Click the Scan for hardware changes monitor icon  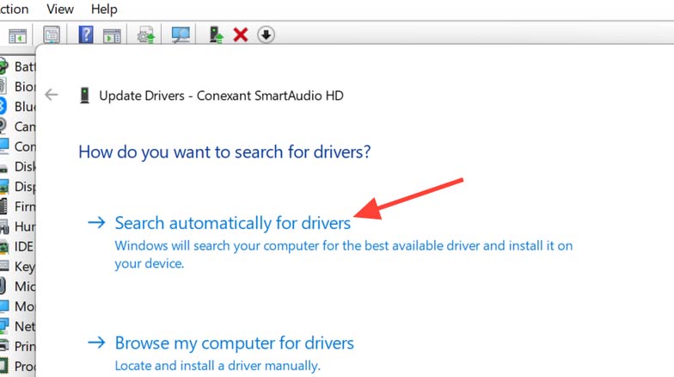(x=181, y=34)
